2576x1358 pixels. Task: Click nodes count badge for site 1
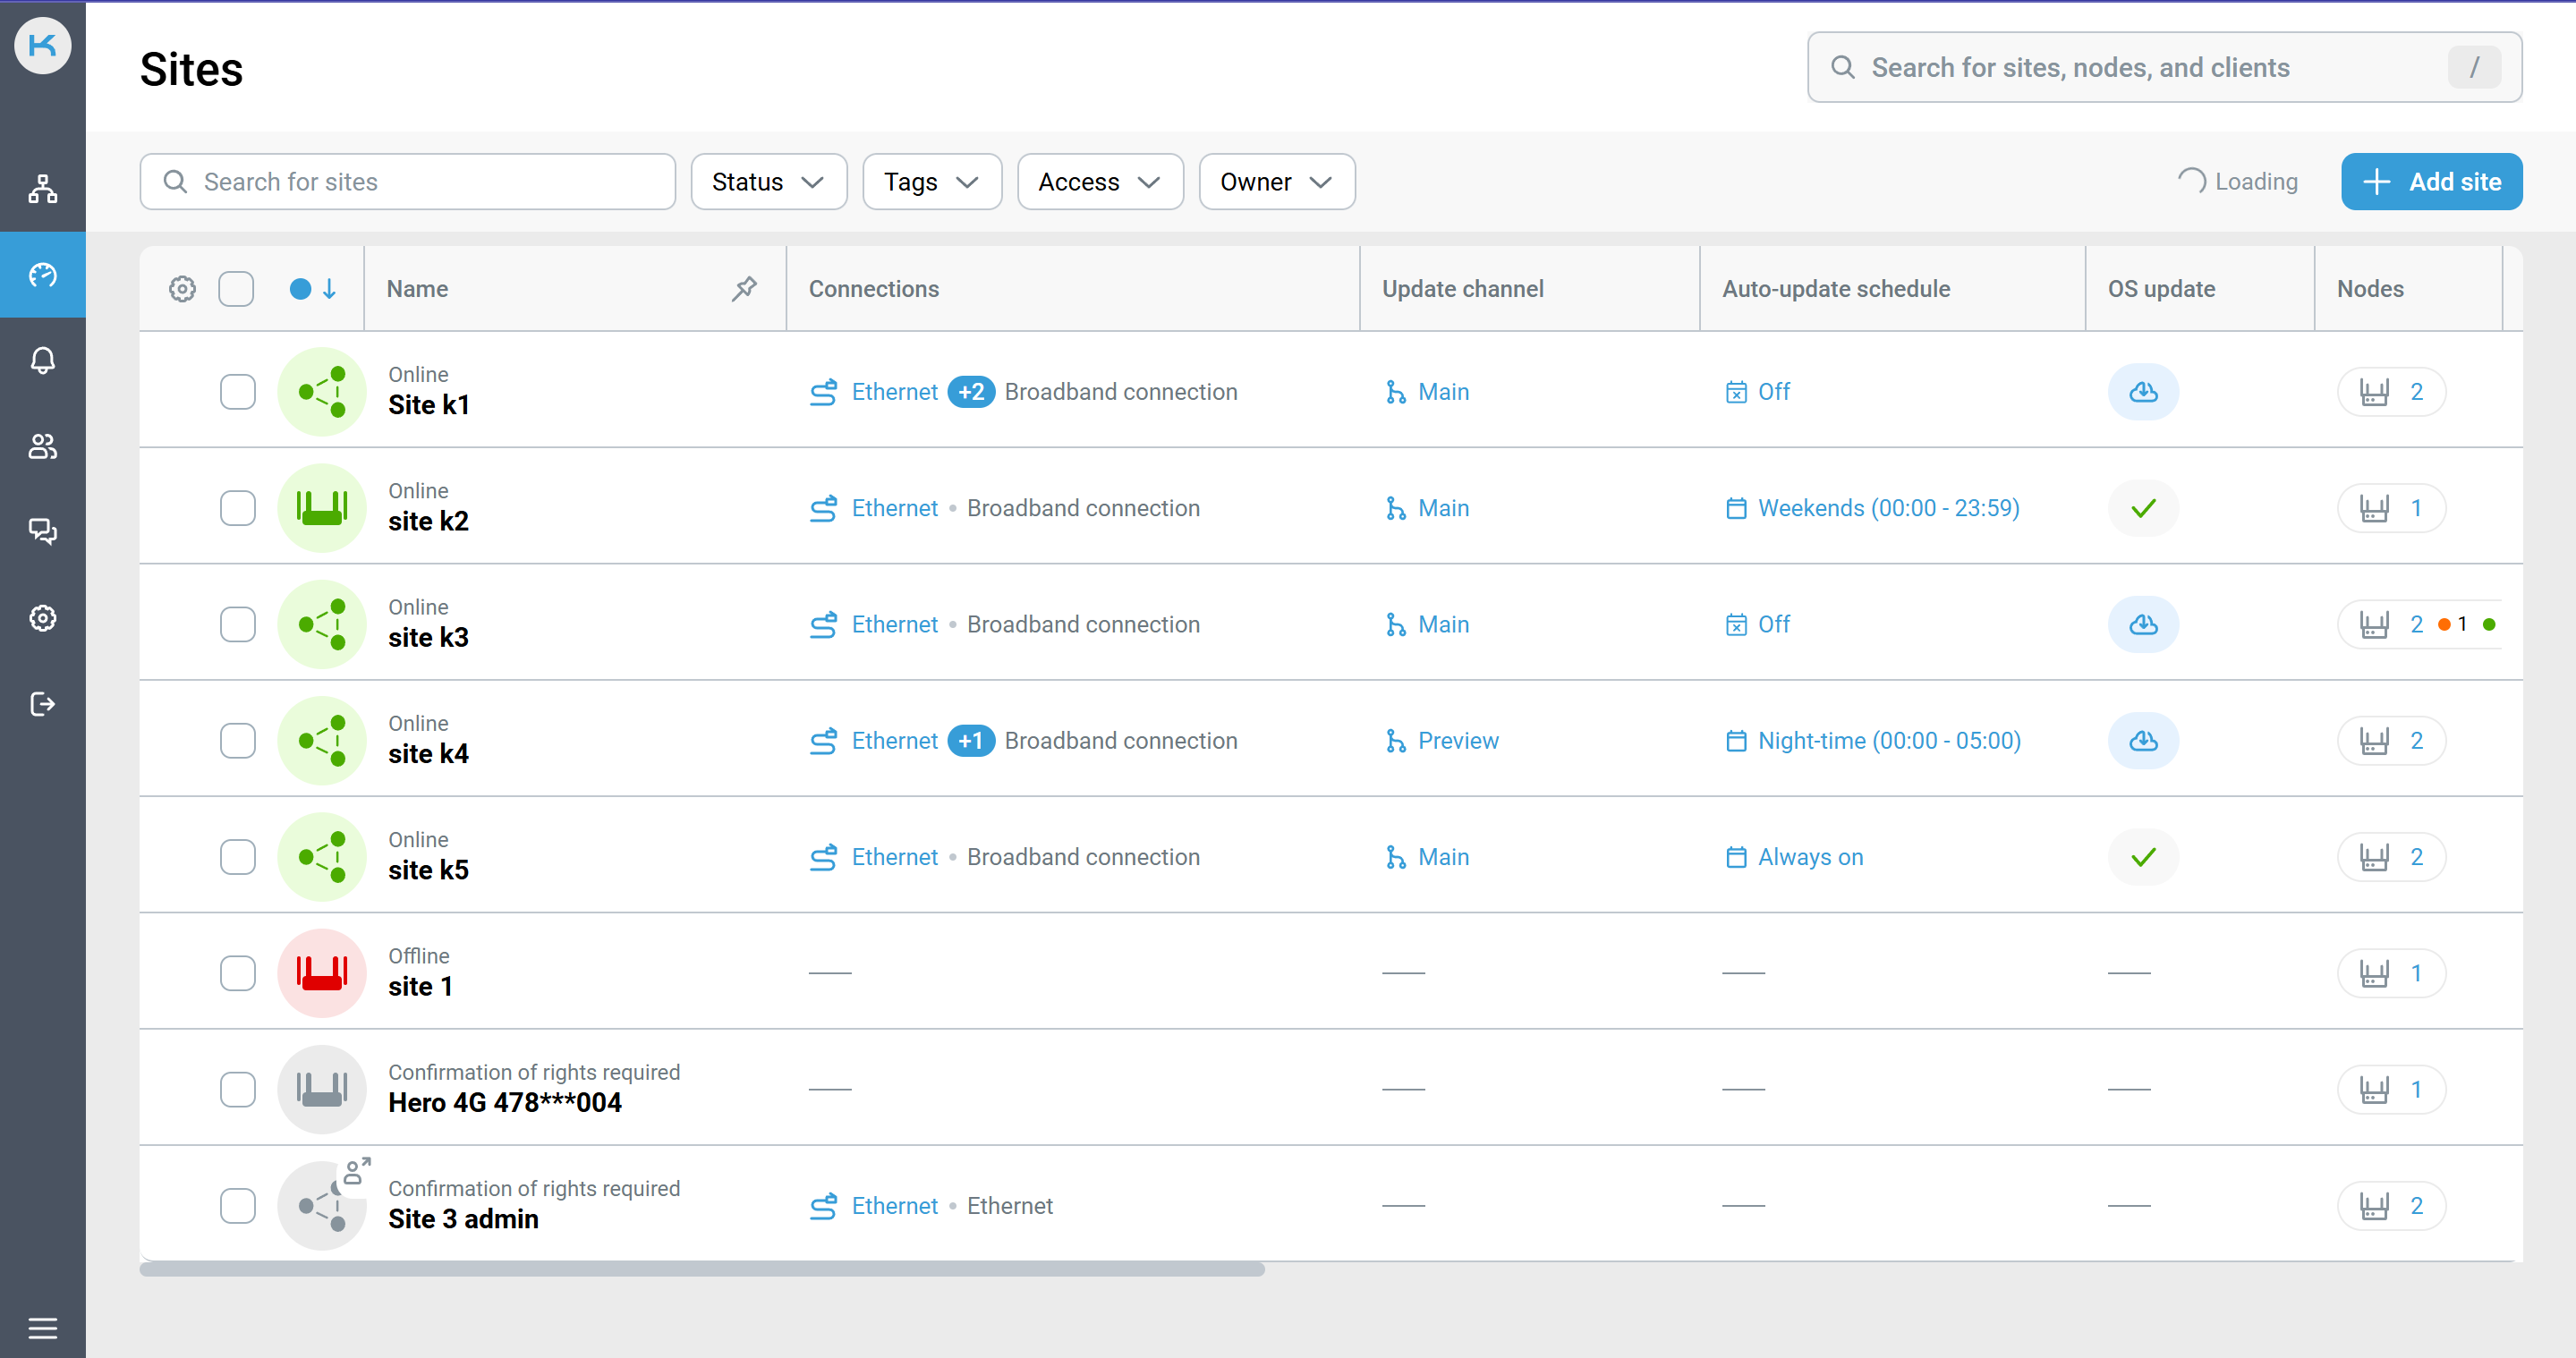(2391, 973)
